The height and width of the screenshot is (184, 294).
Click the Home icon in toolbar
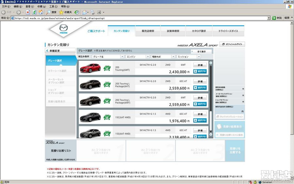tap(41, 12)
